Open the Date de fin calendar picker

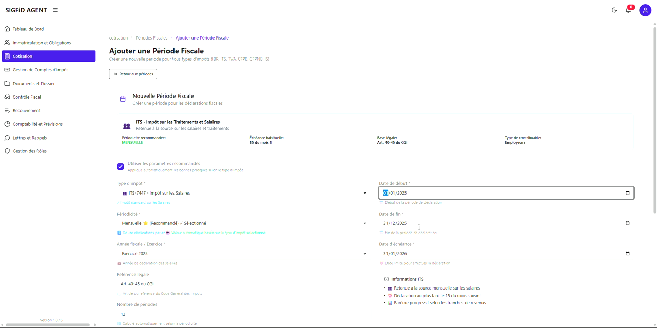(627, 223)
